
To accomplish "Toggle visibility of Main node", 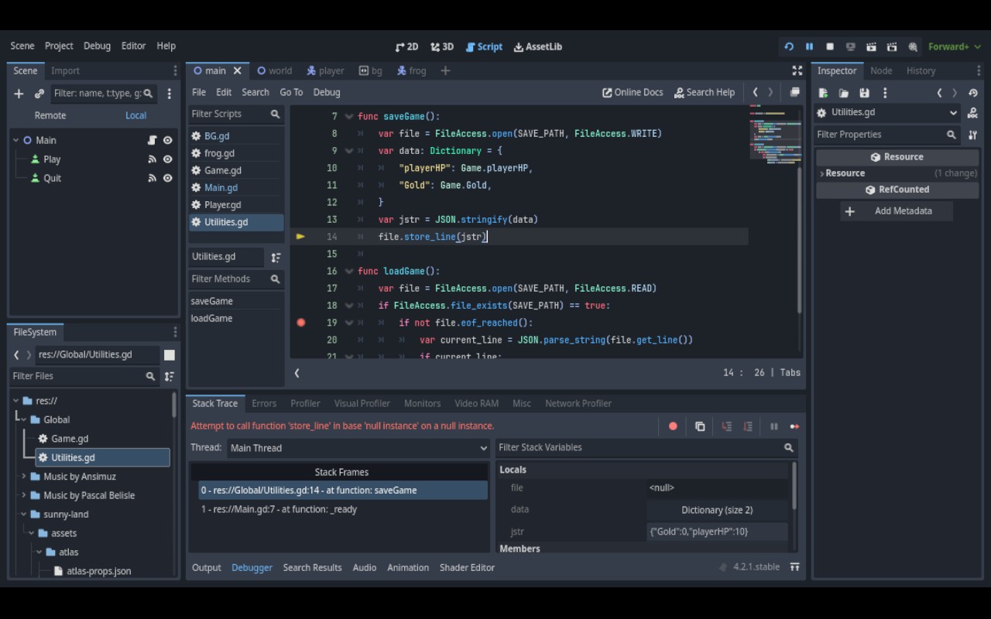I will [167, 140].
